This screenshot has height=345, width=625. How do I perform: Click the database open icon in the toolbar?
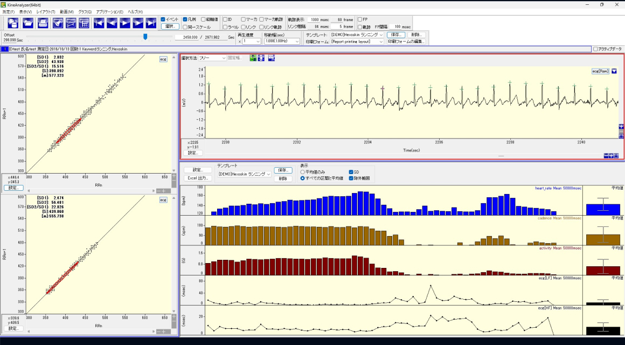(13, 23)
